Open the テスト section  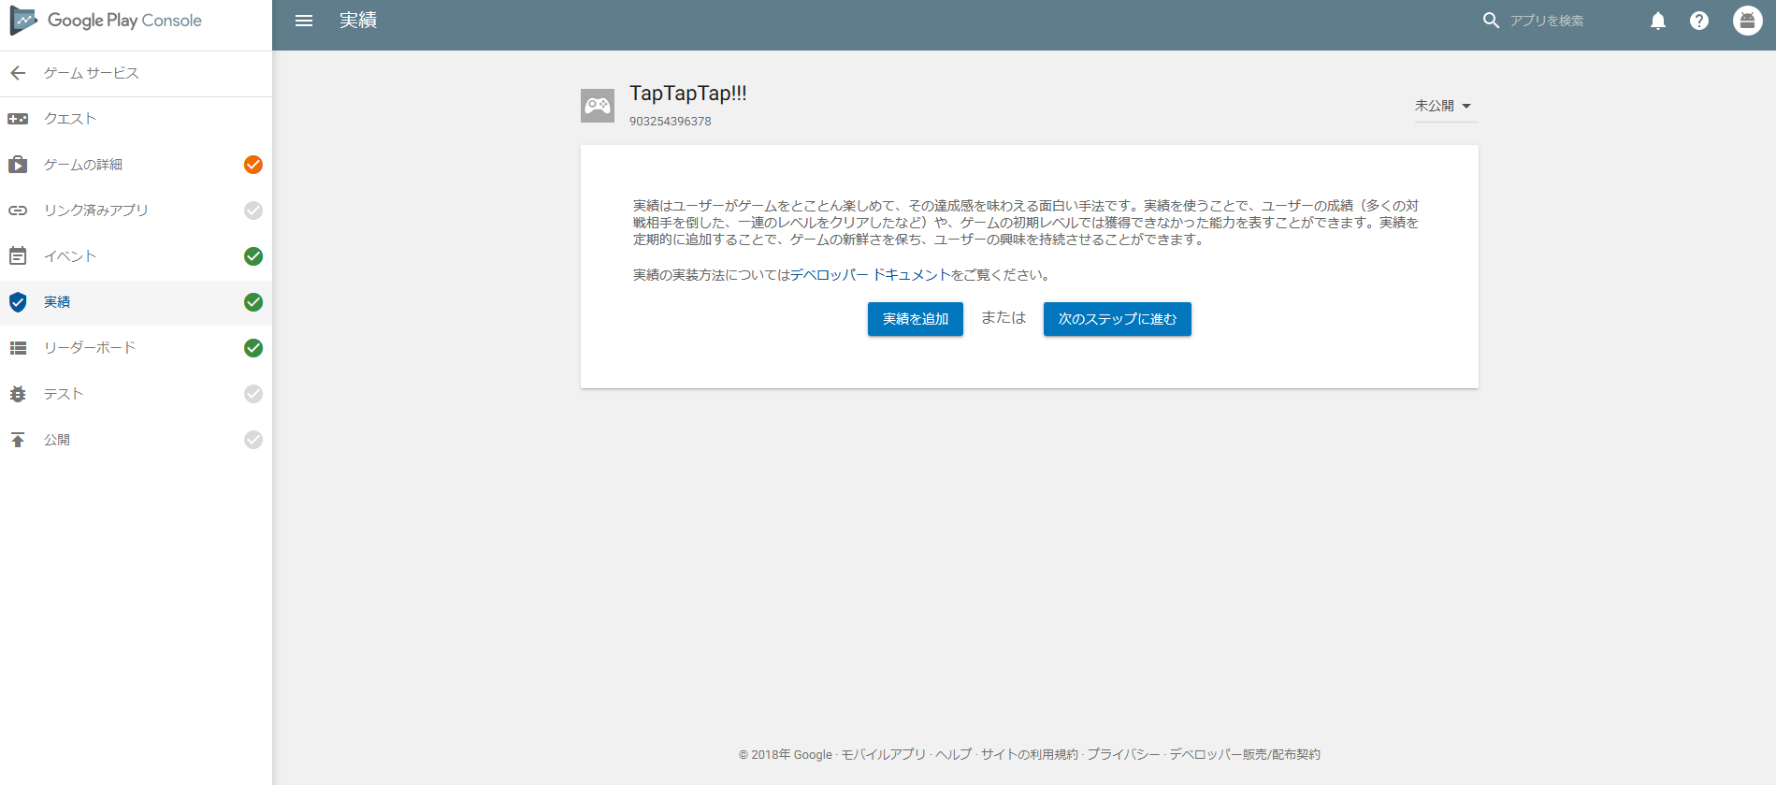[136, 394]
